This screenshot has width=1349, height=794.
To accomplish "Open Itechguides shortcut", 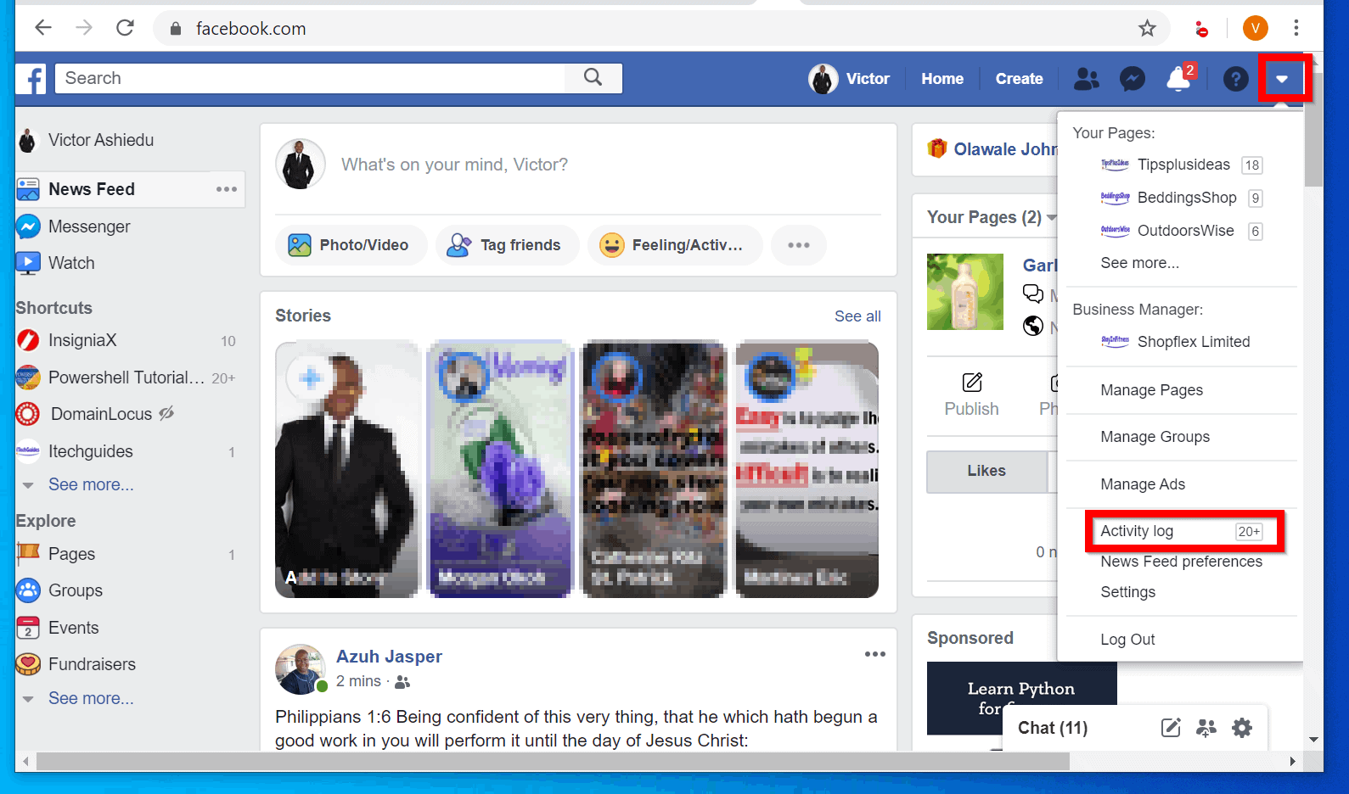I will click(x=90, y=451).
